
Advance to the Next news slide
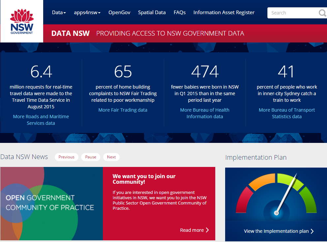tap(111, 157)
